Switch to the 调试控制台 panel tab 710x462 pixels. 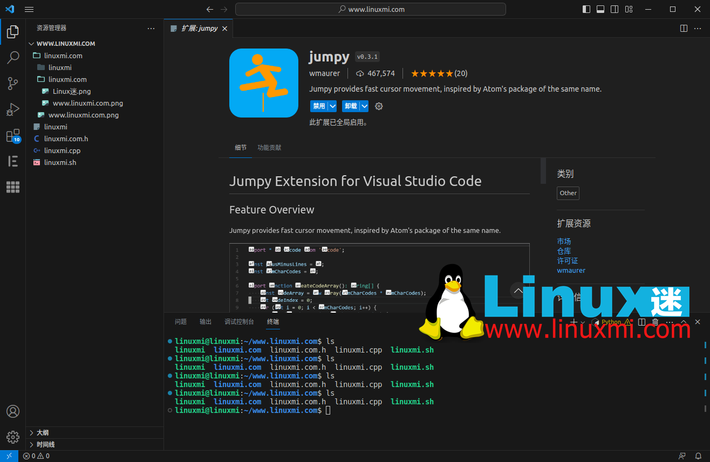click(239, 322)
